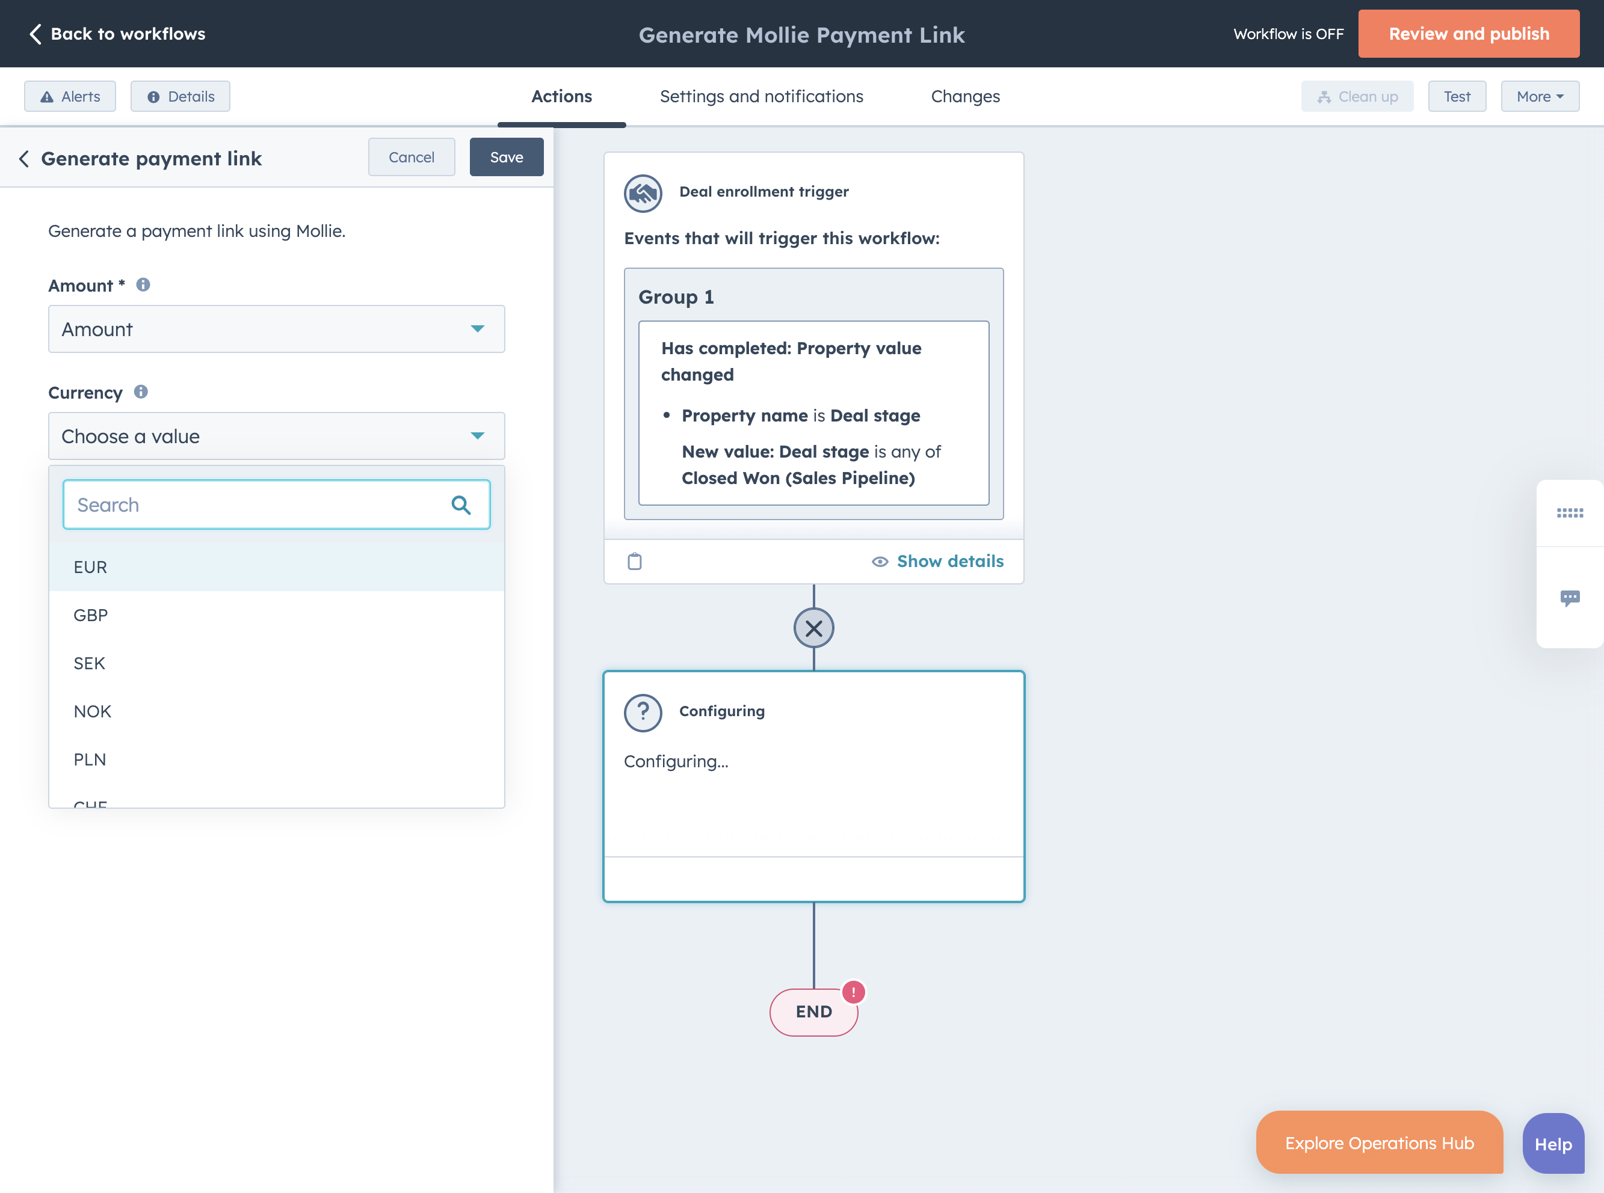The height and width of the screenshot is (1193, 1604).
Task: Click the Clean up button
Action: pos(1357,96)
